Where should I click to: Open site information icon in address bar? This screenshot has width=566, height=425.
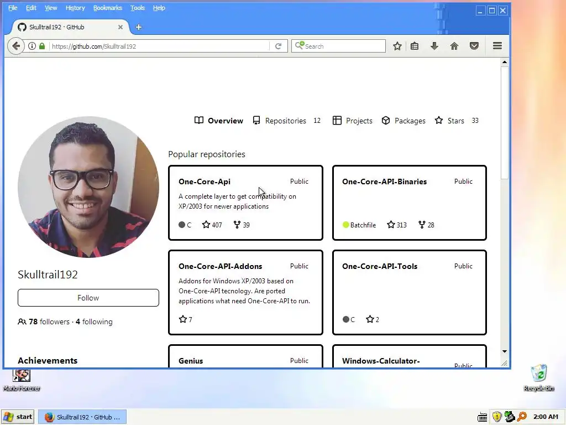point(32,46)
